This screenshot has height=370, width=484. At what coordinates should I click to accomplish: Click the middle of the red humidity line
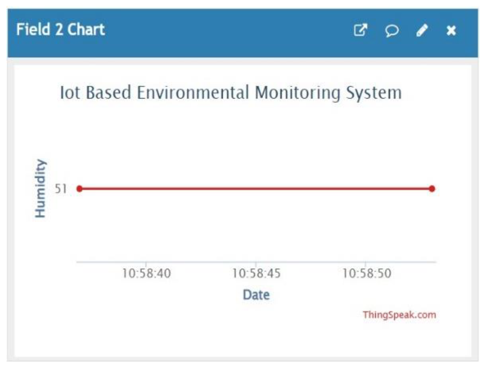(256, 189)
